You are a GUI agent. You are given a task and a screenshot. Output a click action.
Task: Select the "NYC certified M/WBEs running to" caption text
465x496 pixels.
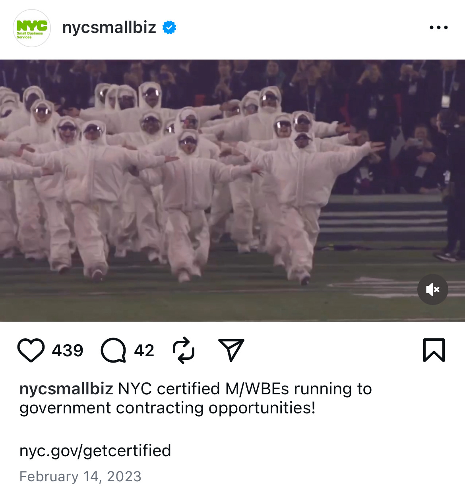[245, 389]
